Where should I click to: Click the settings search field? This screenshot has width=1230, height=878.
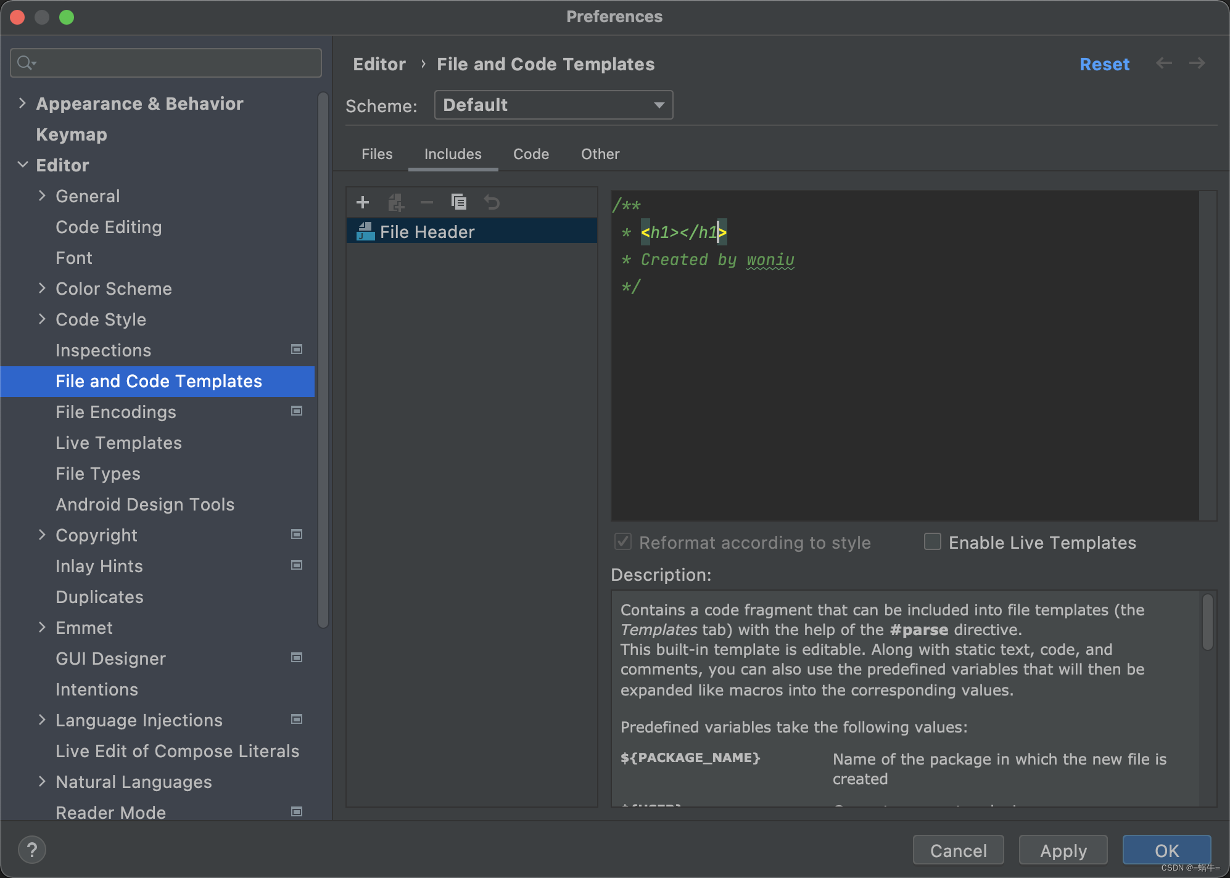166,63
